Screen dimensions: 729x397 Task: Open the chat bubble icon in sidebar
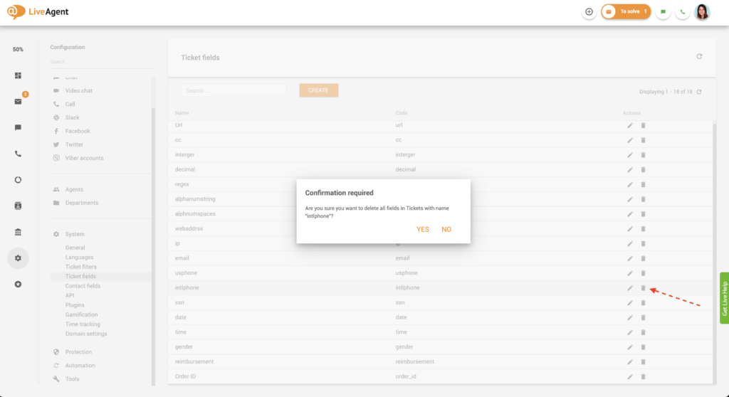pos(18,127)
